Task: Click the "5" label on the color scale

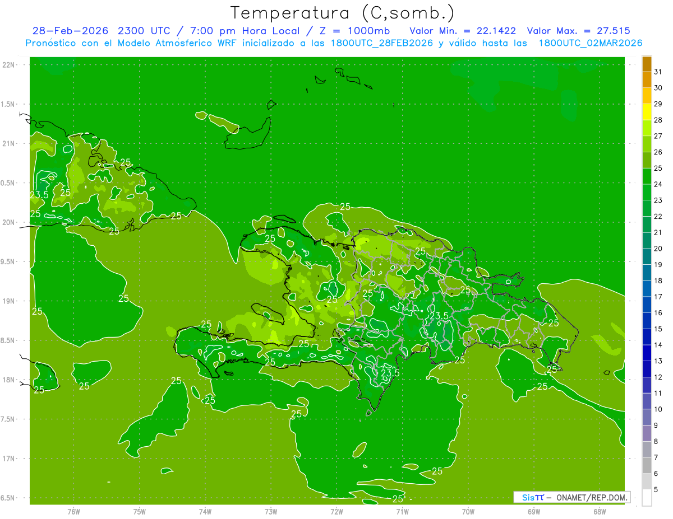Action: pyautogui.click(x=656, y=489)
